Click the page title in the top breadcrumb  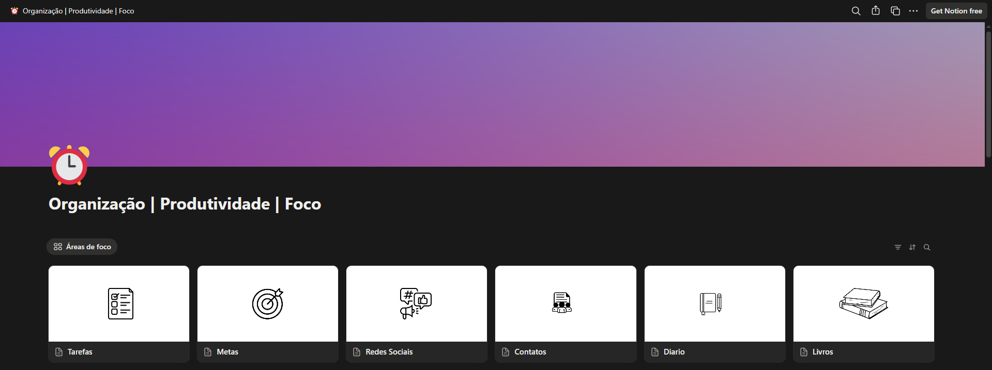click(x=78, y=11)
